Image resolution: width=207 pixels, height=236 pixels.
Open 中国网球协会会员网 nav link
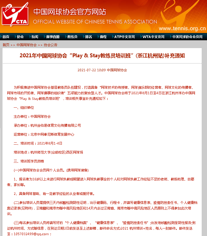187,37
